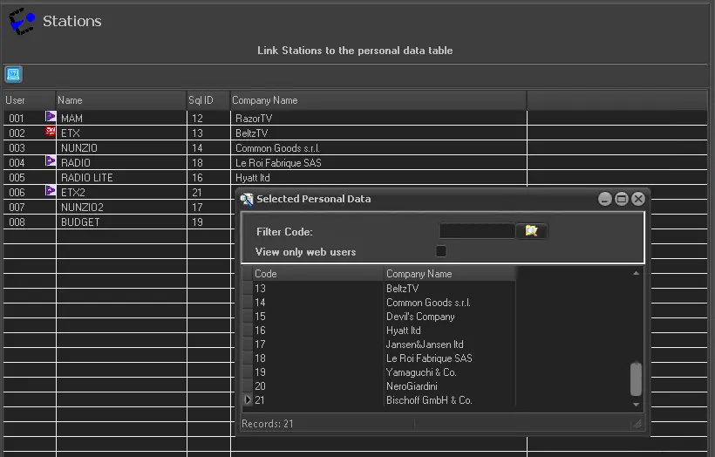Screen dimensions: 715x457
Task: Select the NeroGiardini record
Action: pyautogui.click(x=412, y=386)
